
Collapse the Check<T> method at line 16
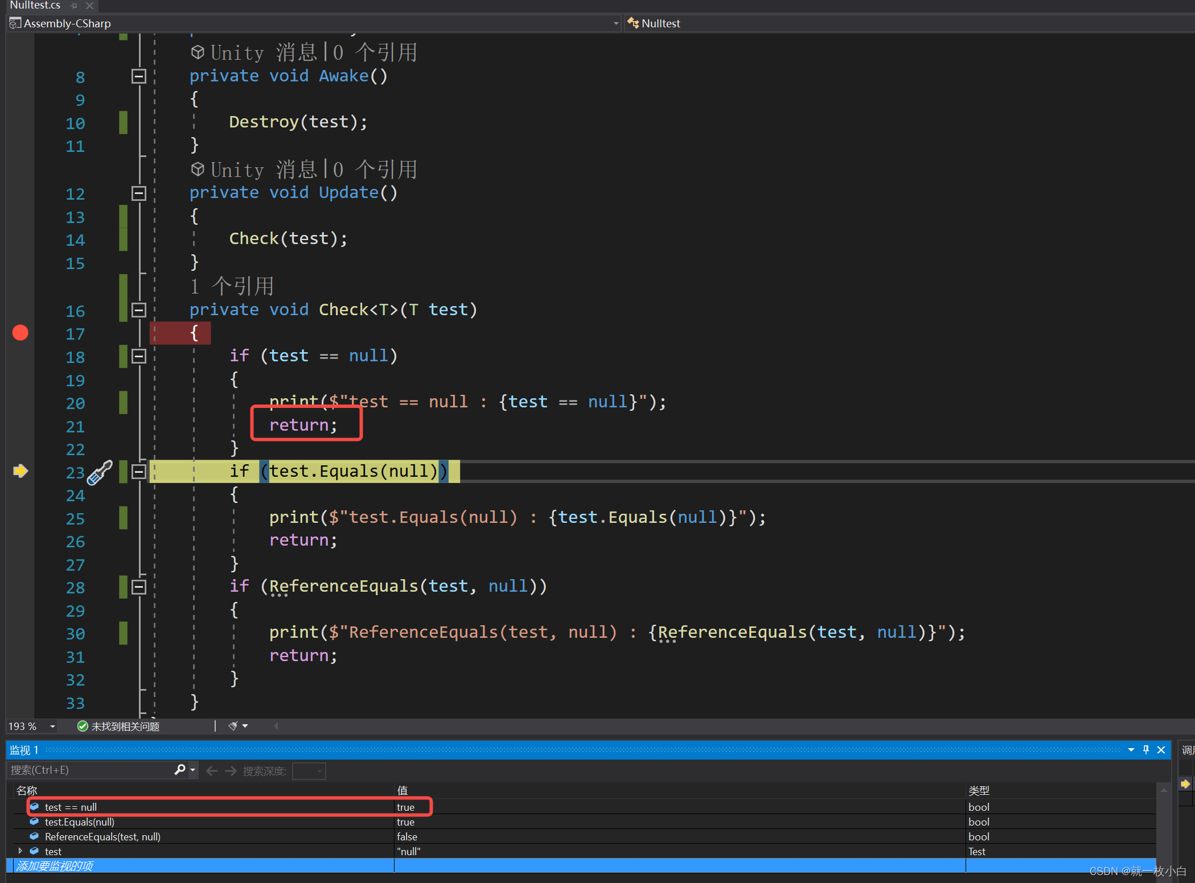click(x=139, y=310)
